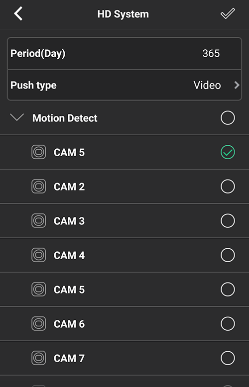Confirm settings with the checkmark icon
The image size is (249, 387).
pyautogui.click(x=228, y=13)
